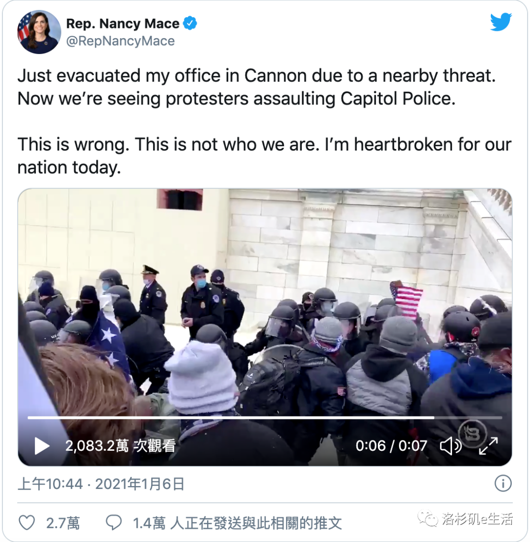The height and width of the screenshot is (542, 530).
Task: Mute the video using speaker icon
Action: (450, 446)
